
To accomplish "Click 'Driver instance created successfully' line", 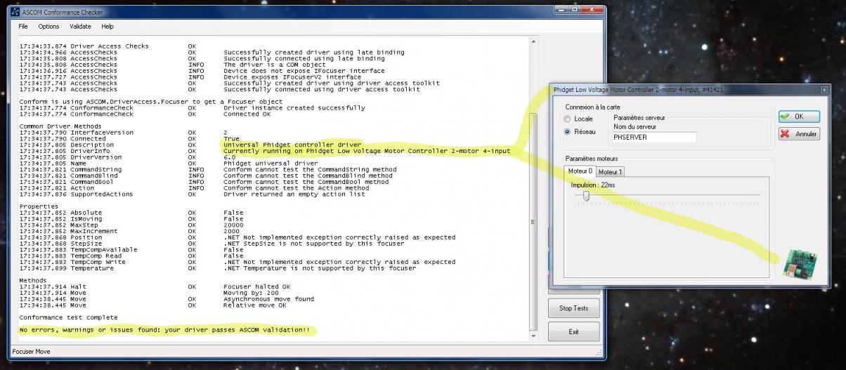I will [294, 107].
